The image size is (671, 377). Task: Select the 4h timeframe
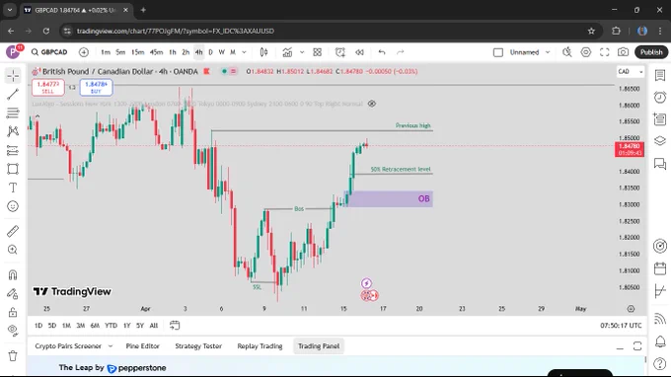click(x=198, y=52)
